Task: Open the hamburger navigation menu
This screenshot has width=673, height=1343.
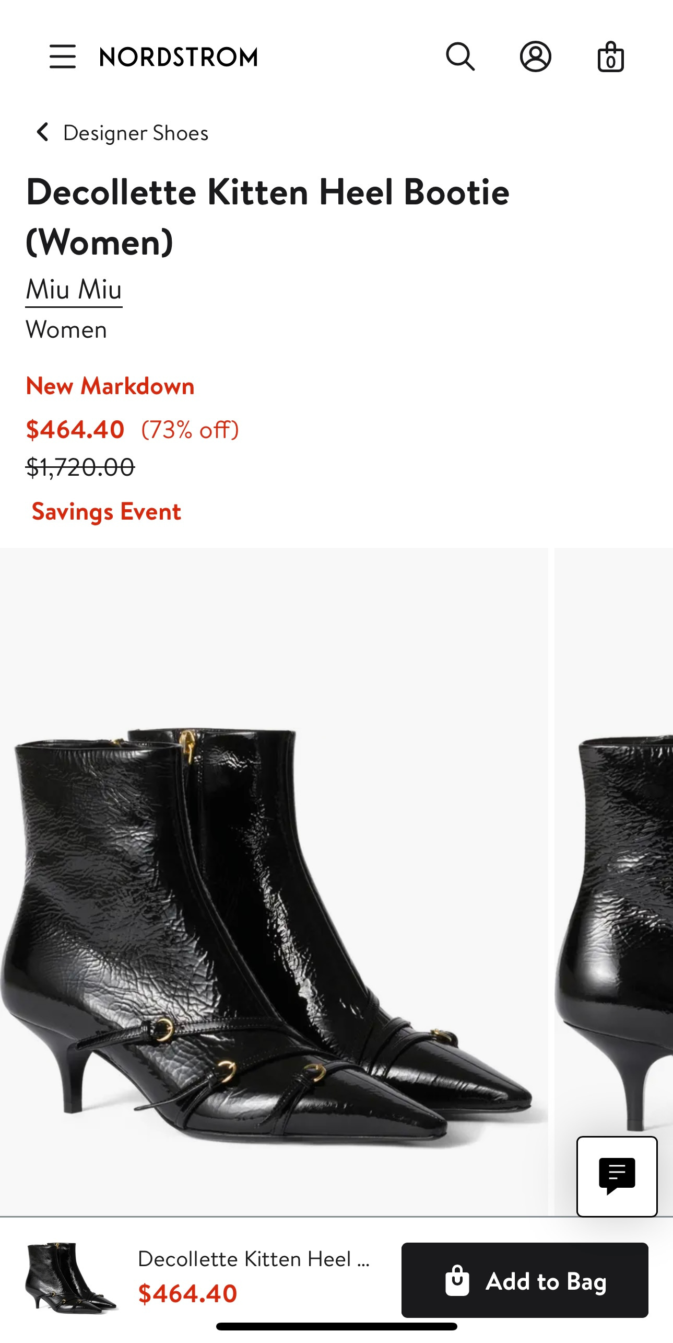Action: click(x=63, y=56)
